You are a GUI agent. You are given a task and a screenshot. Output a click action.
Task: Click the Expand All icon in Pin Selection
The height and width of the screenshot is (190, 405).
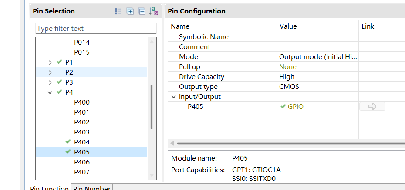(x=130, y=11)
